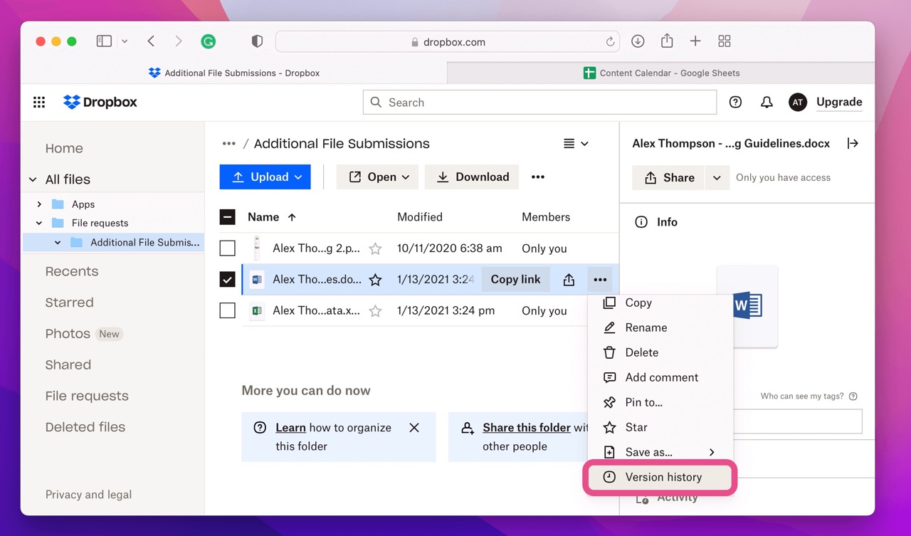Open the privacy shield icon
This screenshot has width=911, height=536.
pyautogui.click(x=258, y=41)
